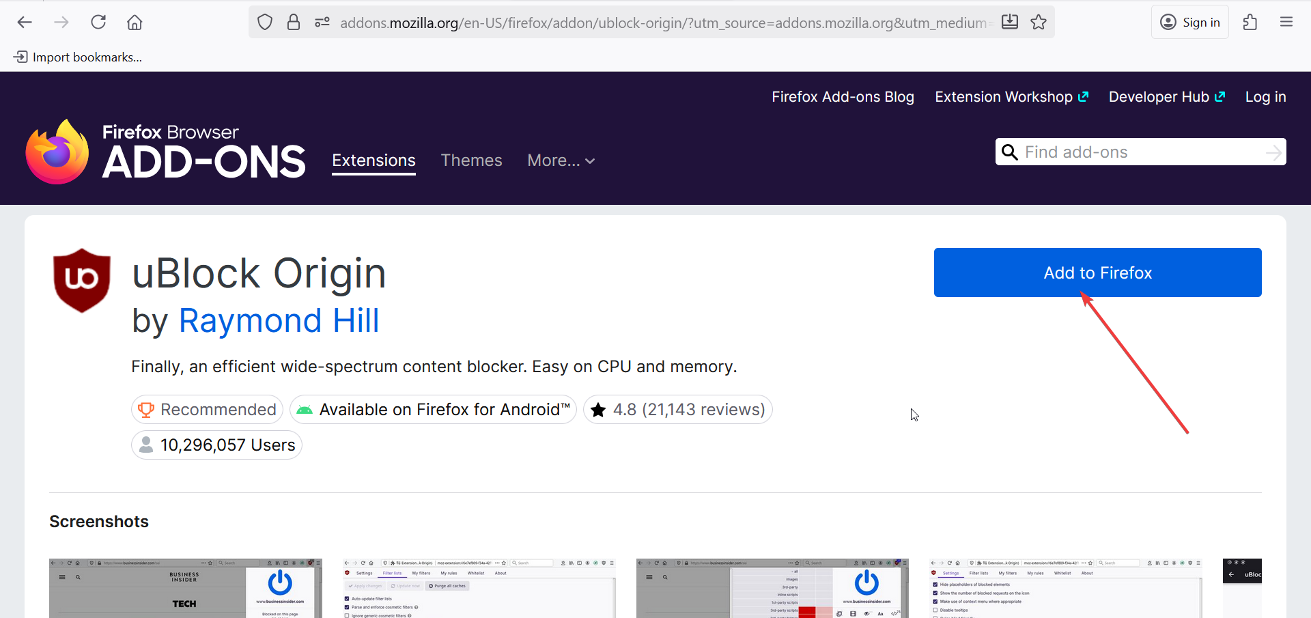Image resolution: width=1311 pixels, height=618 pixels.
Task: Click the Recommended trophy badge icon
Action: [x=146, y=410]
